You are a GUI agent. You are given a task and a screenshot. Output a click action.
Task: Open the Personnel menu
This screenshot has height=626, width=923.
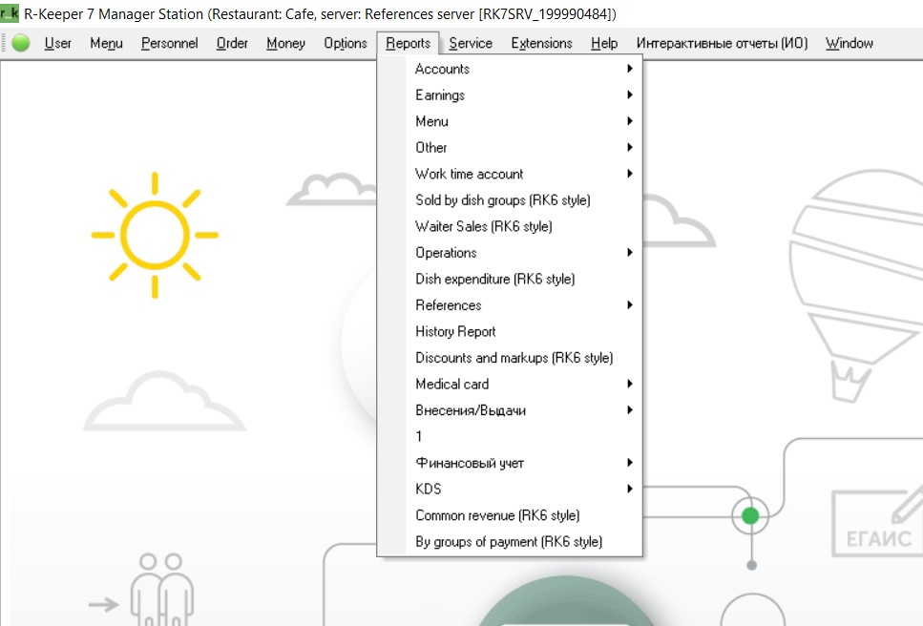[x=170, y=43]
